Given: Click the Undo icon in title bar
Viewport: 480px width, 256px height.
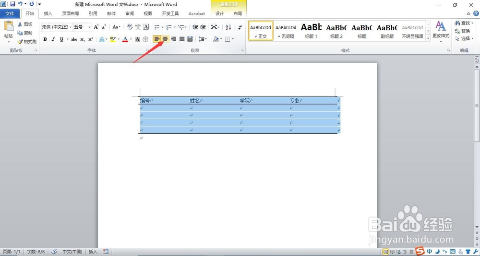Looking at the screenshot, I should click(20, 4).
